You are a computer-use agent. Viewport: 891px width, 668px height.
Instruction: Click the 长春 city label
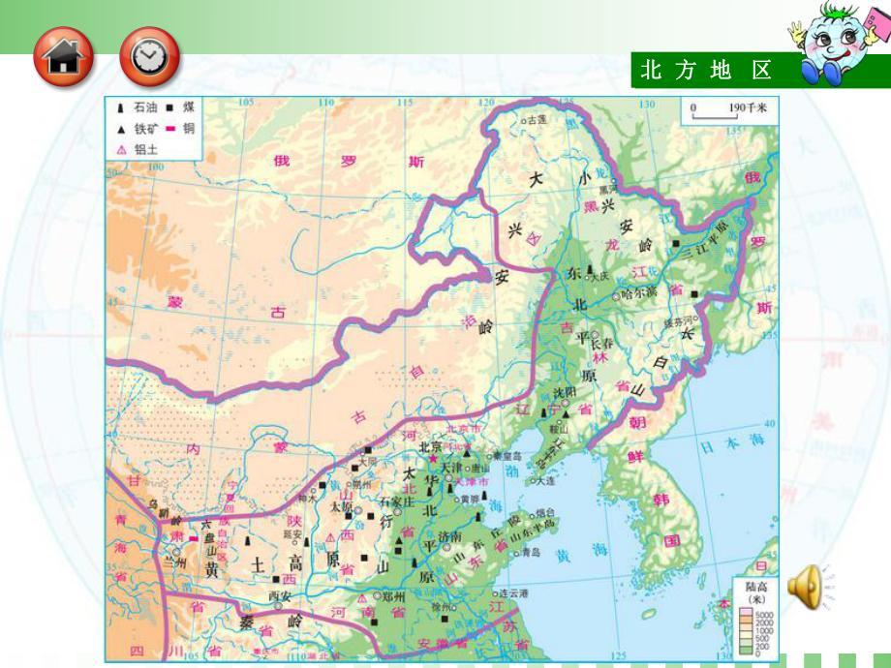601,344
